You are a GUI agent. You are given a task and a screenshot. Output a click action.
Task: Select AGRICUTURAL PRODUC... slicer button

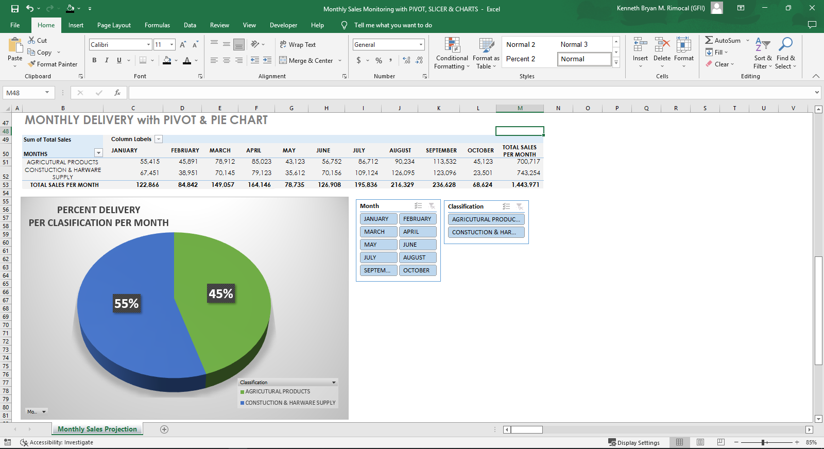[x=486, y=219]
